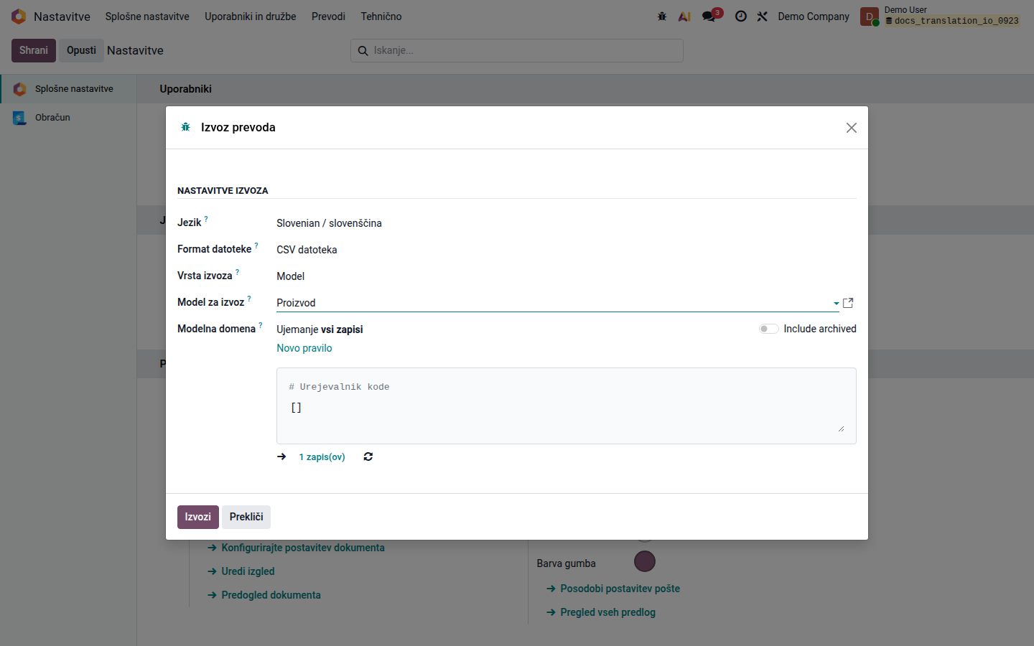Click the domain code editor text area
Image resolution: width=1034 pixels, height=646 pixels.
tap(567, 406)
